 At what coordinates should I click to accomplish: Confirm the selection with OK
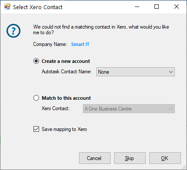pyautogui.click(x=165, y=158)
